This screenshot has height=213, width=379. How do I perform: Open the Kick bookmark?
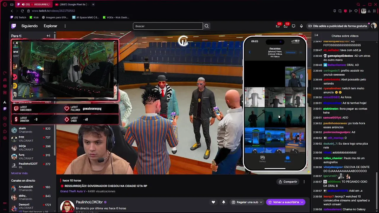tap(34, 17)
